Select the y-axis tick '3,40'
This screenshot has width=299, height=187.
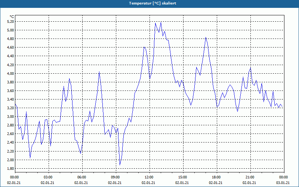11,99
